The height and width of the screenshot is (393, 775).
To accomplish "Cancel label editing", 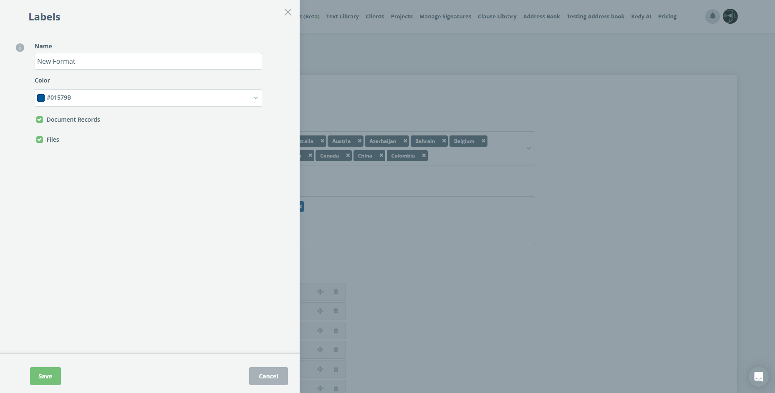I will click(268, 376).
